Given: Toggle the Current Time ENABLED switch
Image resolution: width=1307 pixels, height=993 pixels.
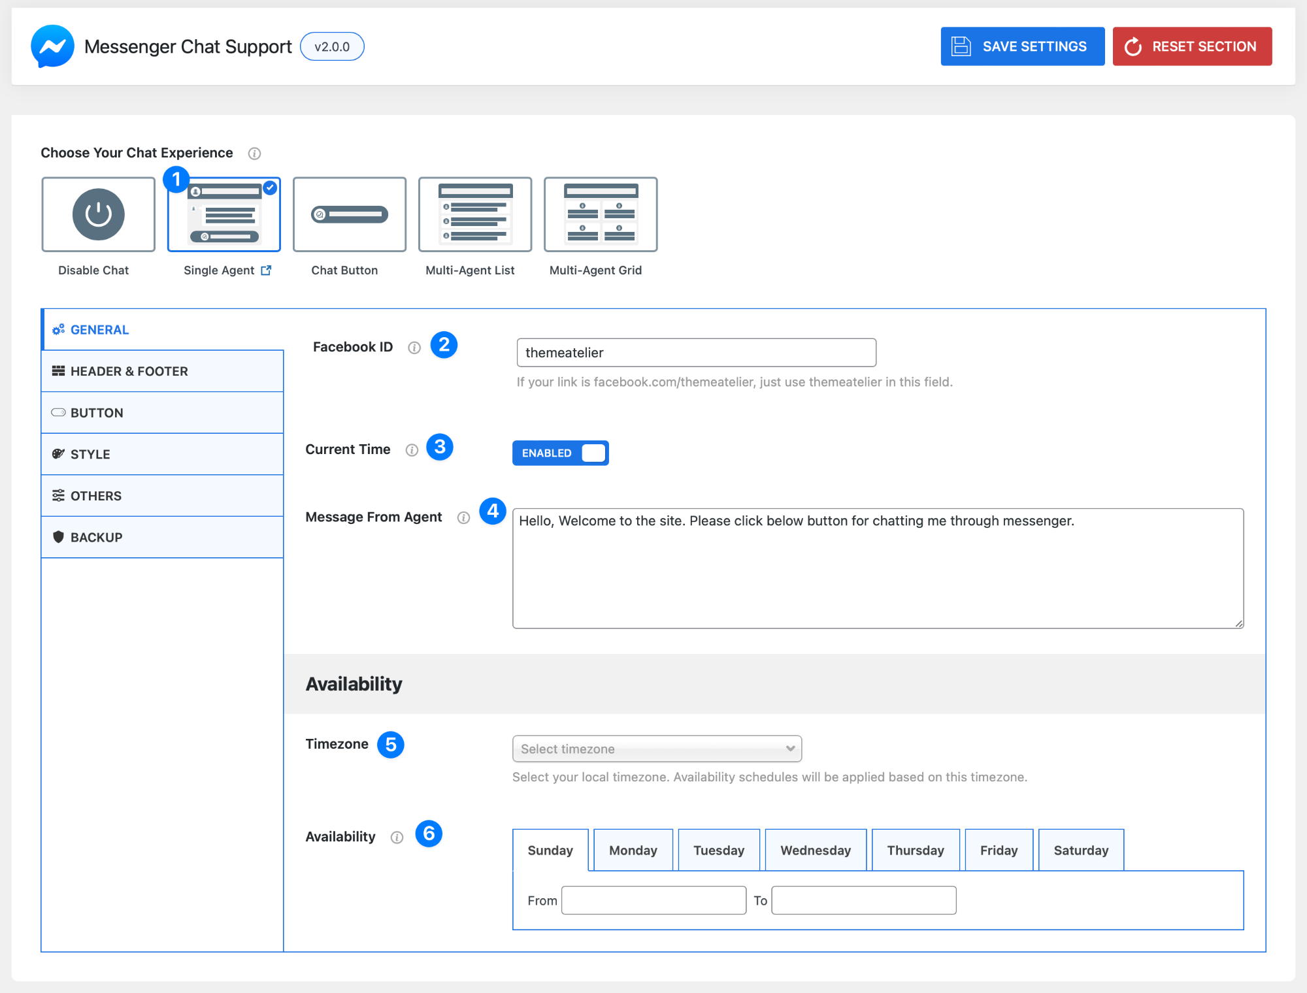Looking at the screenshot, I should point(560,453).
